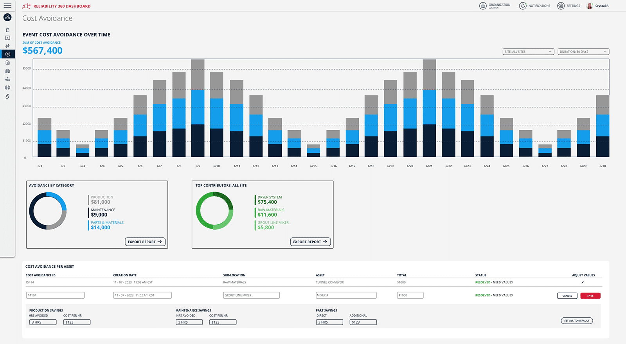Open the Organization location selector
Screen dimensions: 626x344
tap(495, 6)
